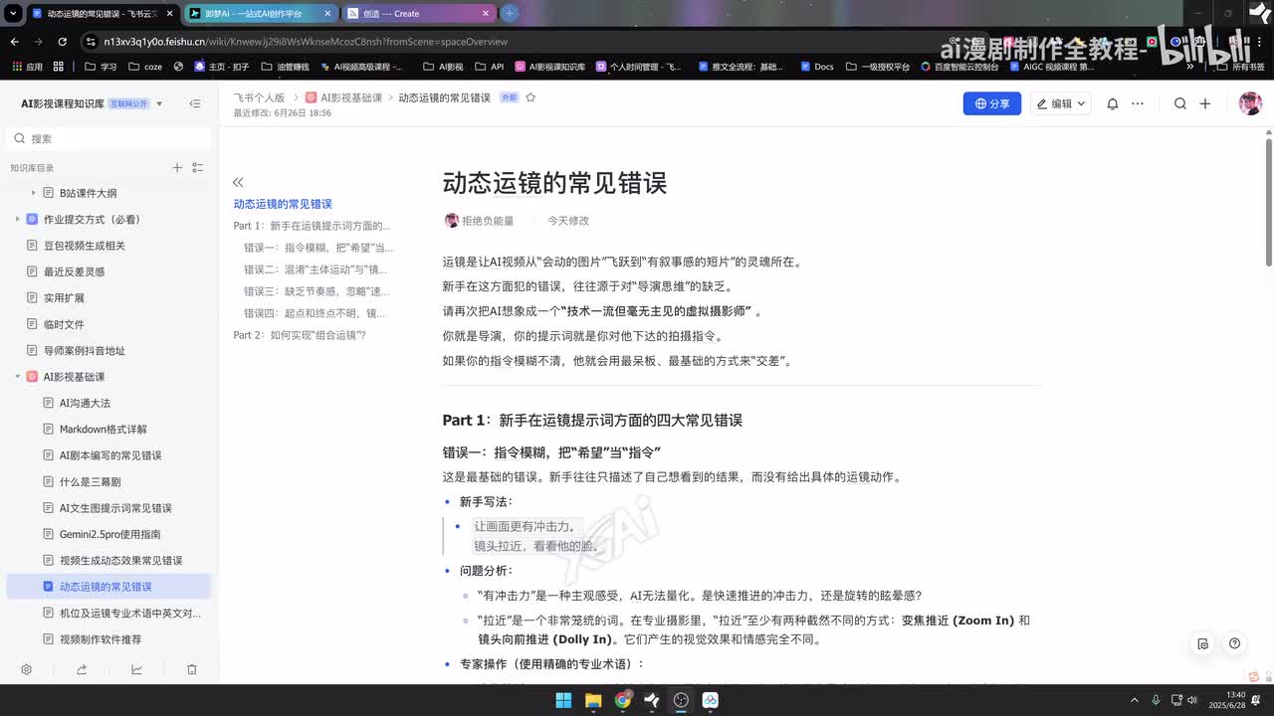
Task: Reload the page
Action: pyautogui.click(x=62, y=42)
